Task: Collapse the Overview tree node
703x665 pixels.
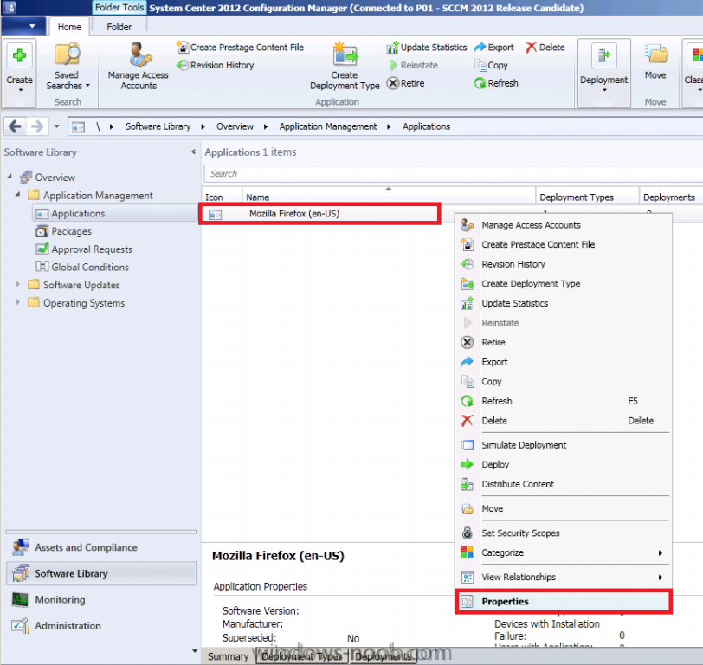Action: (x=10, y=177)
